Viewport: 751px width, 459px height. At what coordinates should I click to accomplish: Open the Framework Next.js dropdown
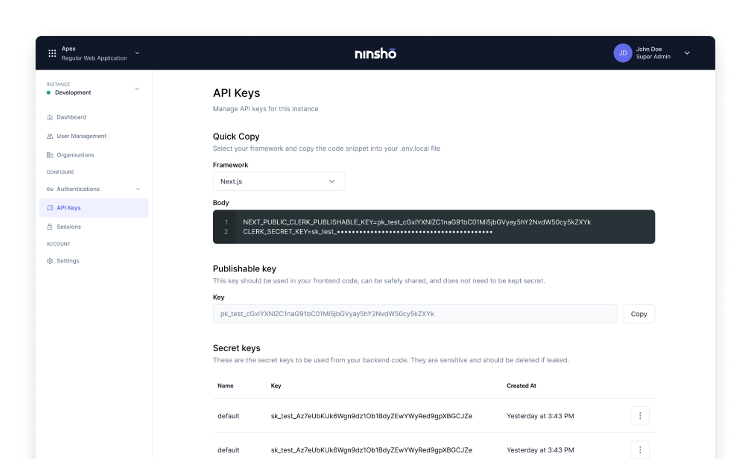(279, 181)
